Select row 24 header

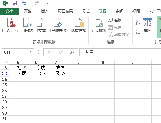tap(4, 79)
